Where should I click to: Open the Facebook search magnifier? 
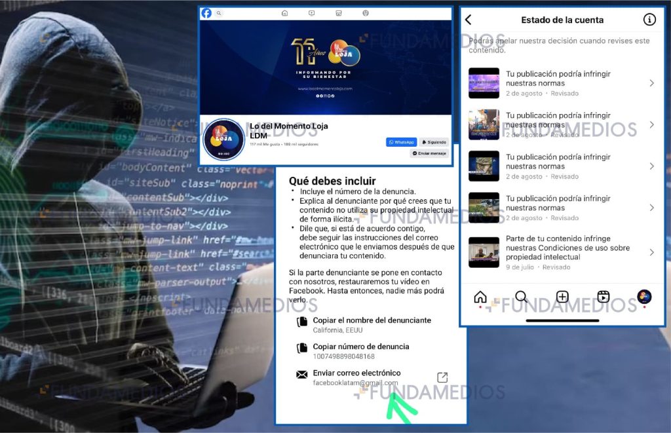(x=219, y=13)
